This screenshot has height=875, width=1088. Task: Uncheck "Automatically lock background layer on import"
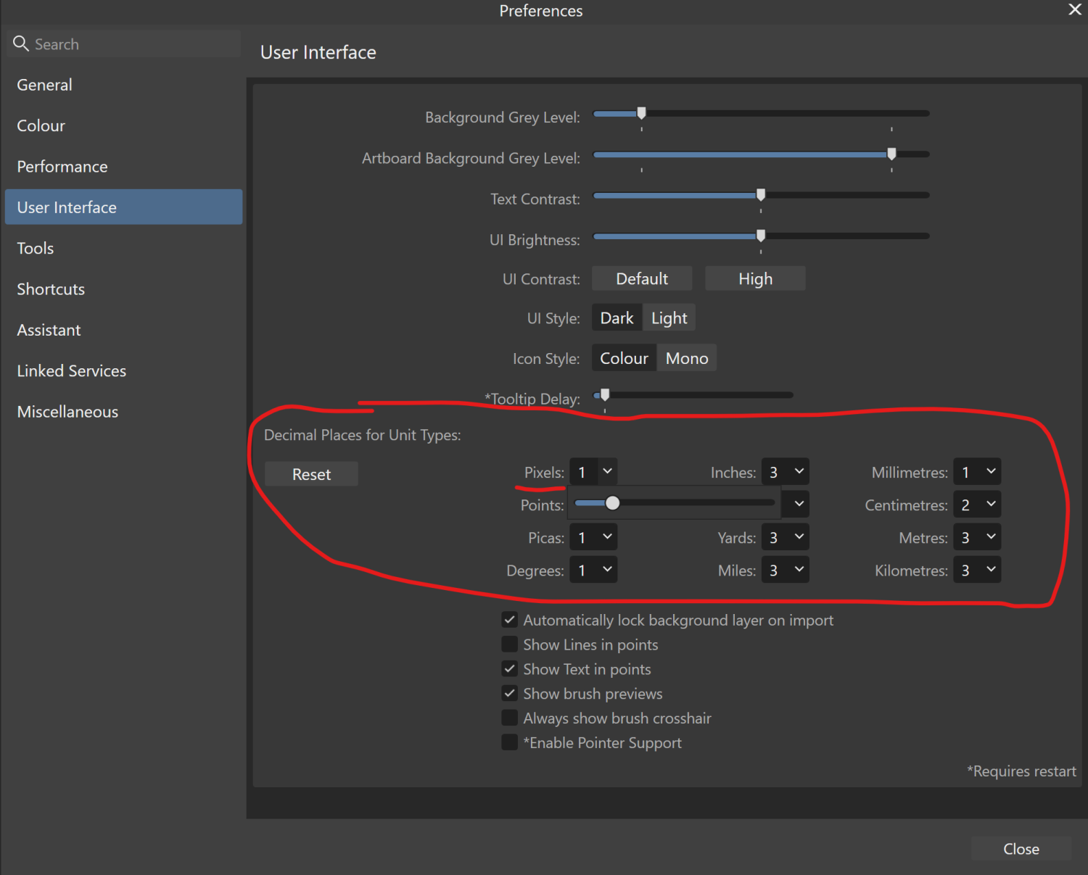pos(510,620)
